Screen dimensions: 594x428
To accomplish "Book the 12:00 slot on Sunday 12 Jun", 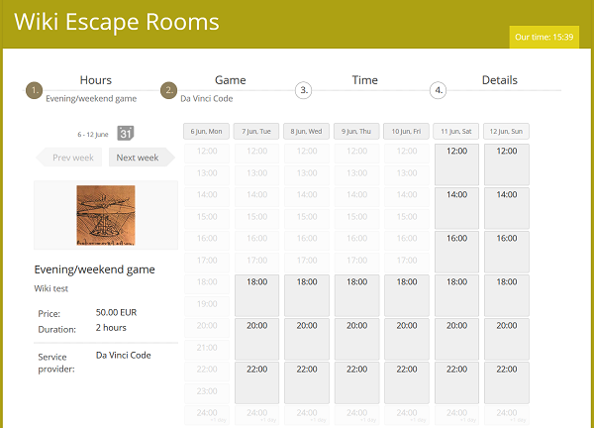I will (x=507, y=164).
